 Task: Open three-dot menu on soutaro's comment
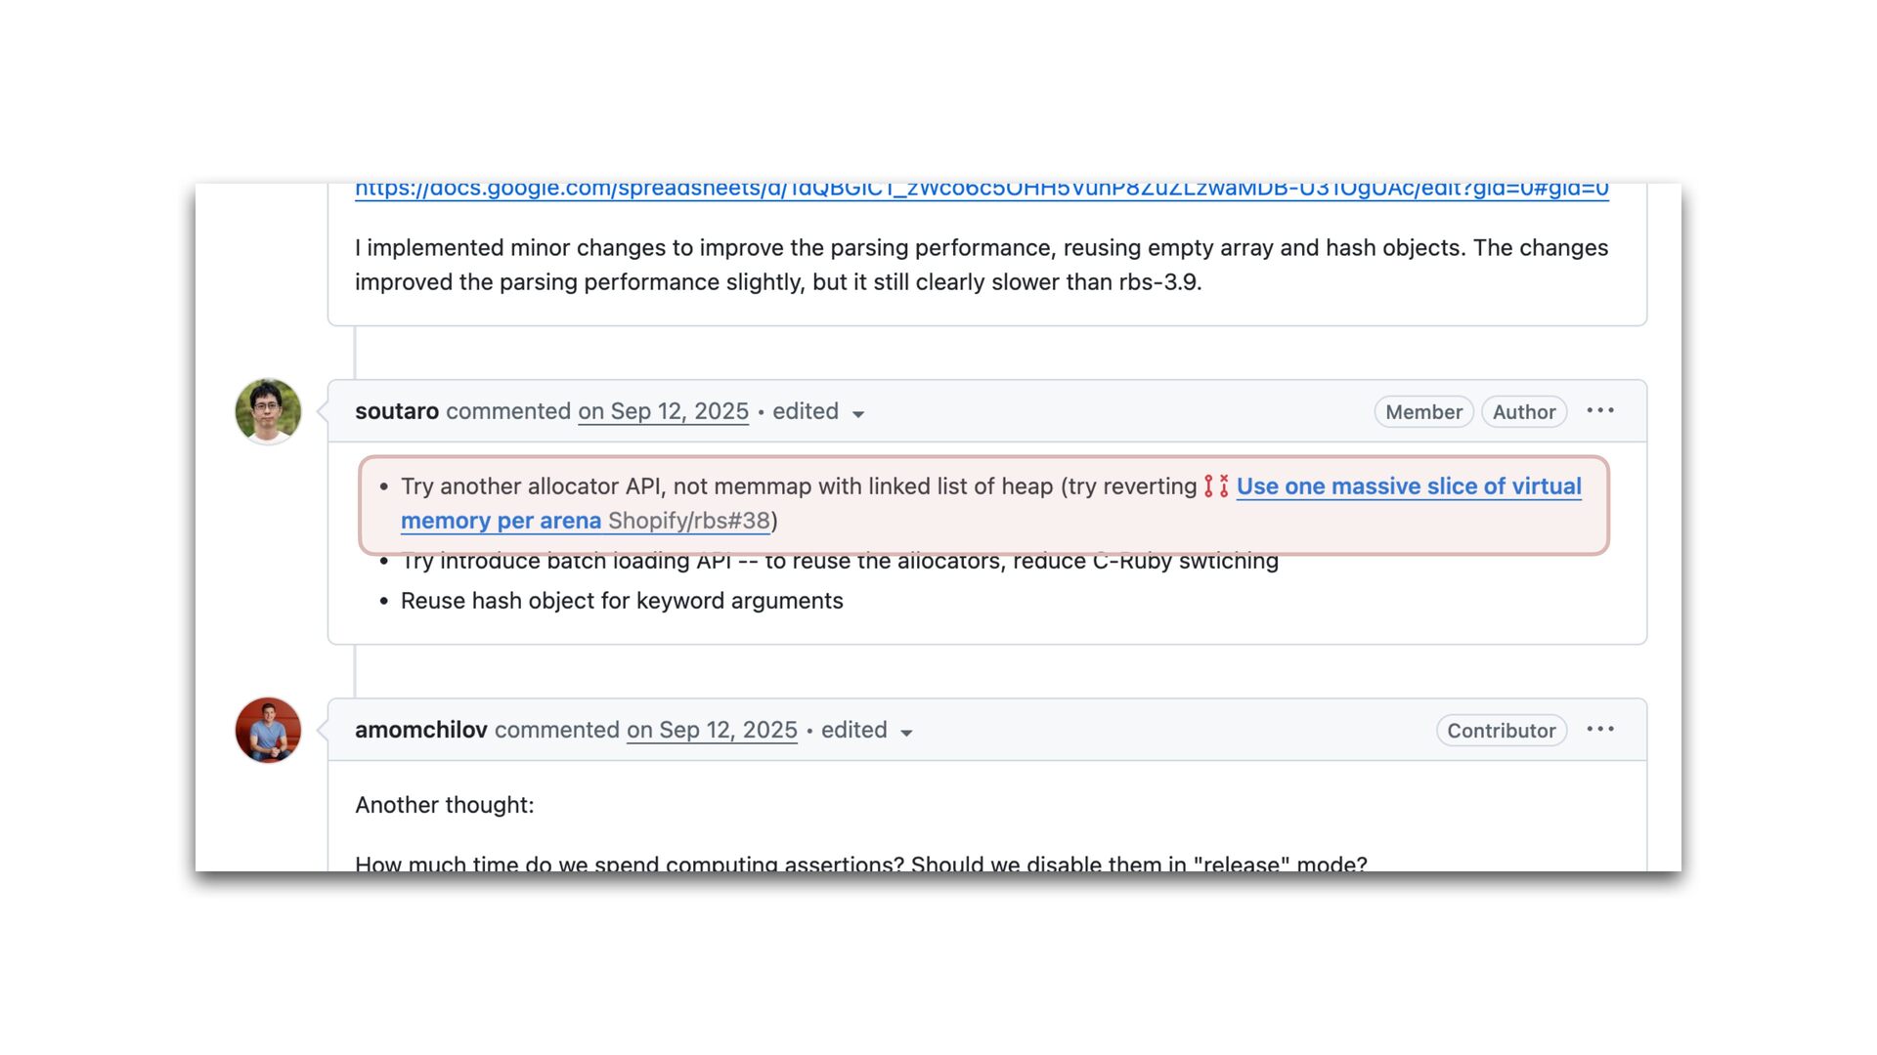pos(1600,411)
